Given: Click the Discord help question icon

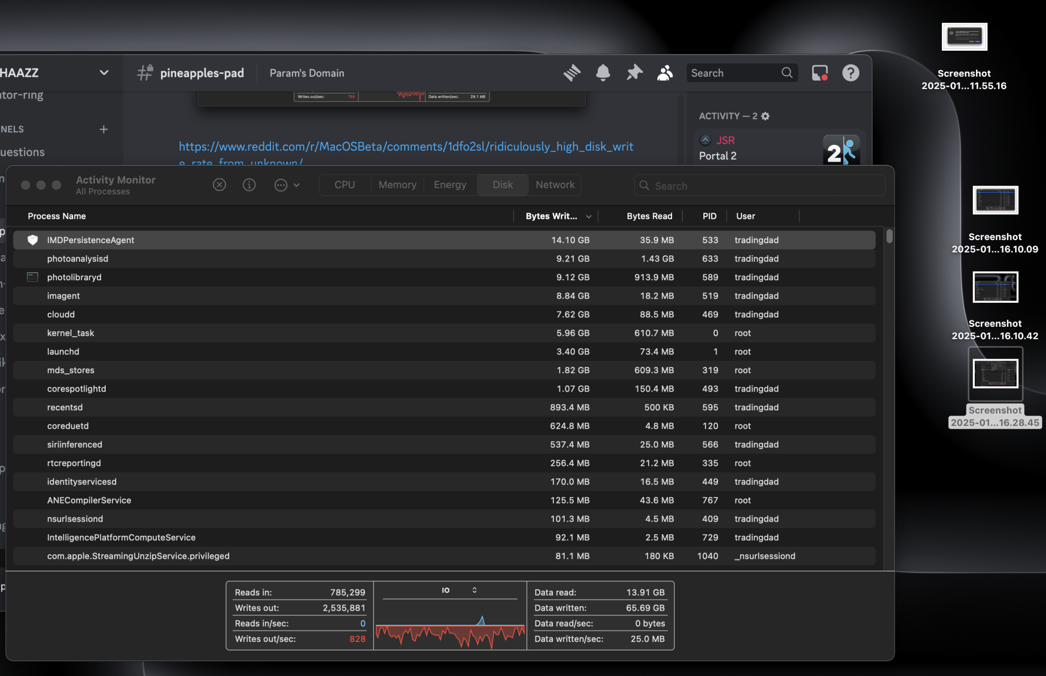Looking at the screenshot, I should coord(850,73).
